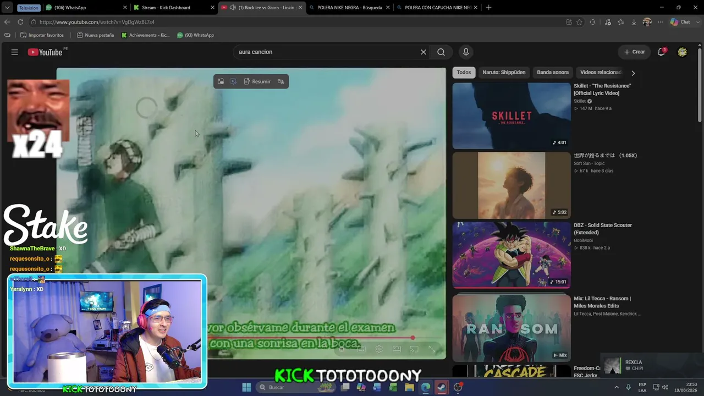The image size is (704, 396).
Task: Open the browser downloads icon
Action: [634, 22]
